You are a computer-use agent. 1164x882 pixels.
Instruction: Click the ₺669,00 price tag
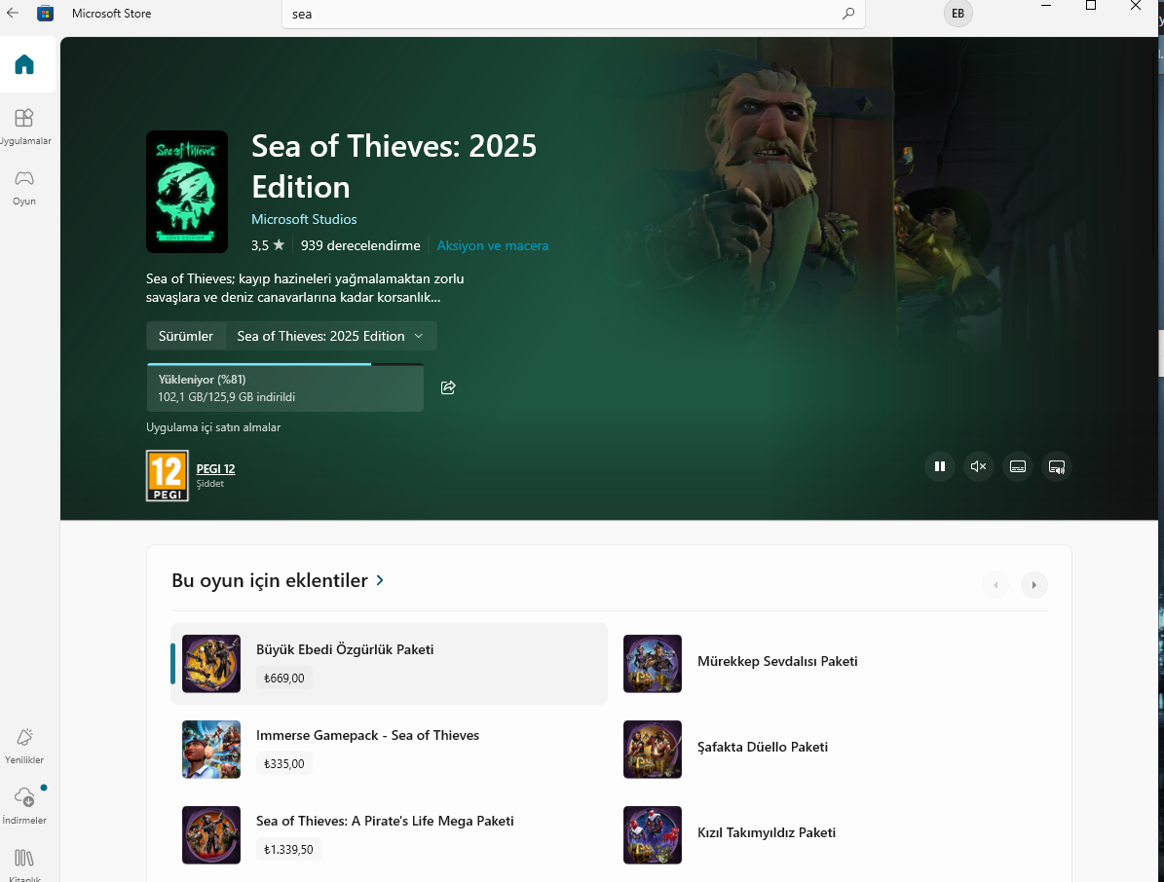[284, 678]
